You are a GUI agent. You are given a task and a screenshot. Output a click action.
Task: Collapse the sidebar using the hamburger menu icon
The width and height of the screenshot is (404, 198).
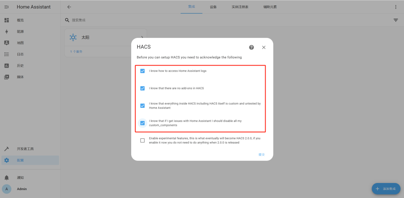pyautogui.click(x=7, y=7)
